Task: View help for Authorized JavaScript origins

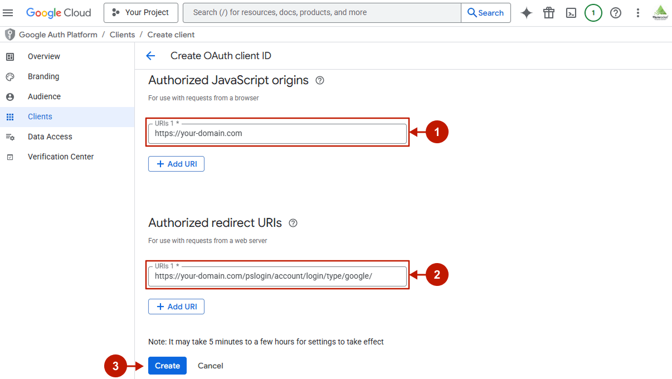Action: point(319,80)
